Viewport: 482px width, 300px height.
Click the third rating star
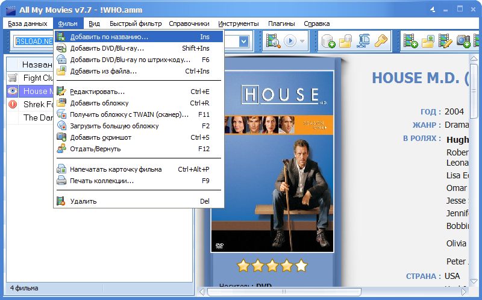tap(272, 265)
